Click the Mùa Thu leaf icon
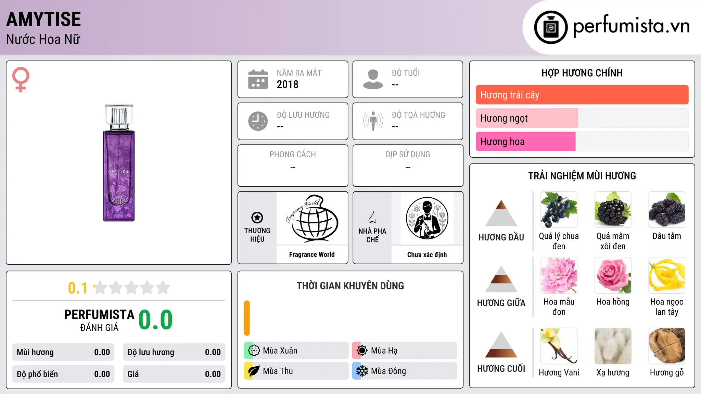Image resolution: width=701 pixels, height=394 pixels. pyautogui.click(x=254, y=371)
